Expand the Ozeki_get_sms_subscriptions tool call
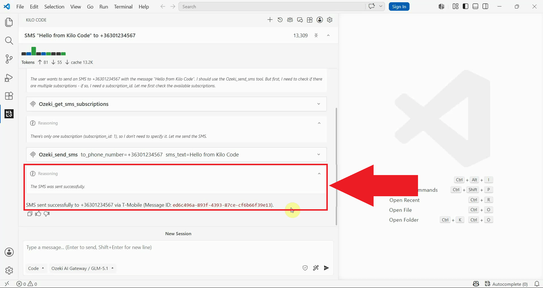This screenshot has width=543, height=288. point(176,104)
